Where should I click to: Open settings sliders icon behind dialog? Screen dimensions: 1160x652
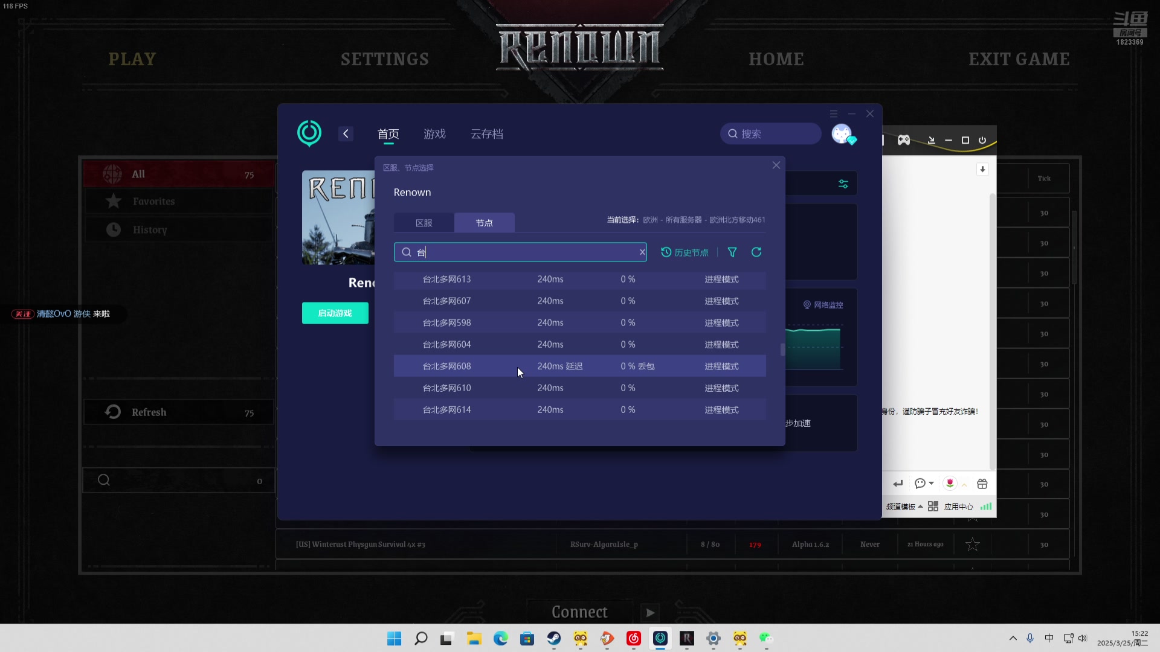coord(843,184)
